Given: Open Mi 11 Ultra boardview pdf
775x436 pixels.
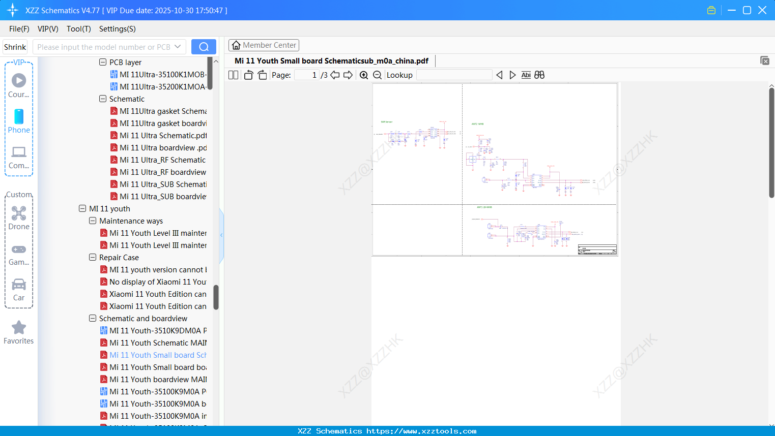Looking at the screenshot, I should [158, 148].
